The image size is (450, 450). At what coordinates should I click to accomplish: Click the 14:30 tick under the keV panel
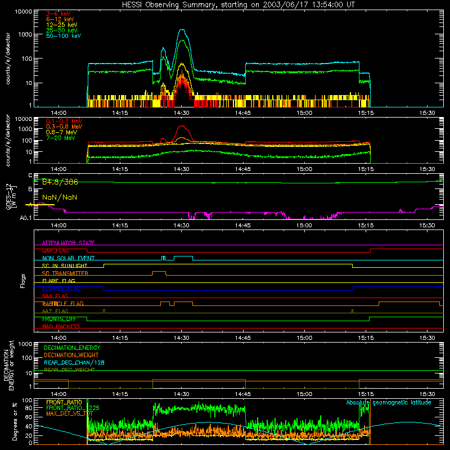181,113
